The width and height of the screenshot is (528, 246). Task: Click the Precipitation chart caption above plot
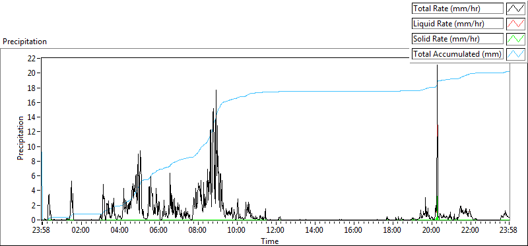24,42
